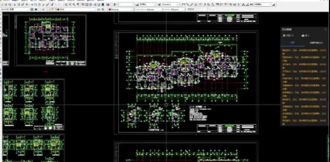Screen dimensions: 330x162
Task: Click the brush icon after rightmost style dropdown
Action: point(274,4)
